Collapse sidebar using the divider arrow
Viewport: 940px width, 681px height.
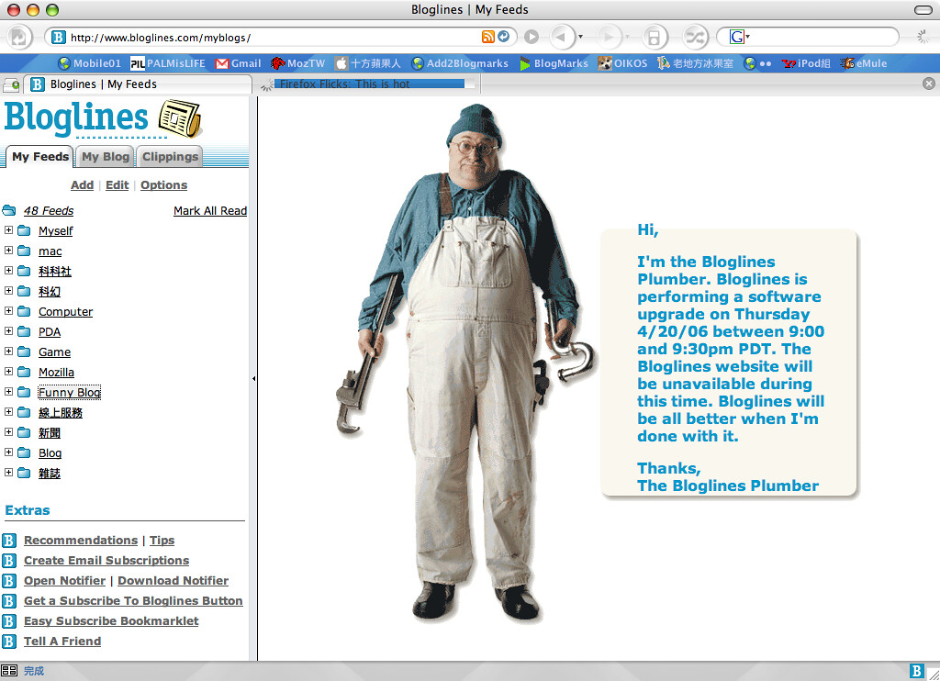253,378
